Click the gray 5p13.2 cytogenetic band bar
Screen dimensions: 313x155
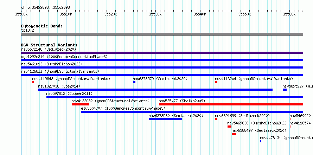(162, 34)
